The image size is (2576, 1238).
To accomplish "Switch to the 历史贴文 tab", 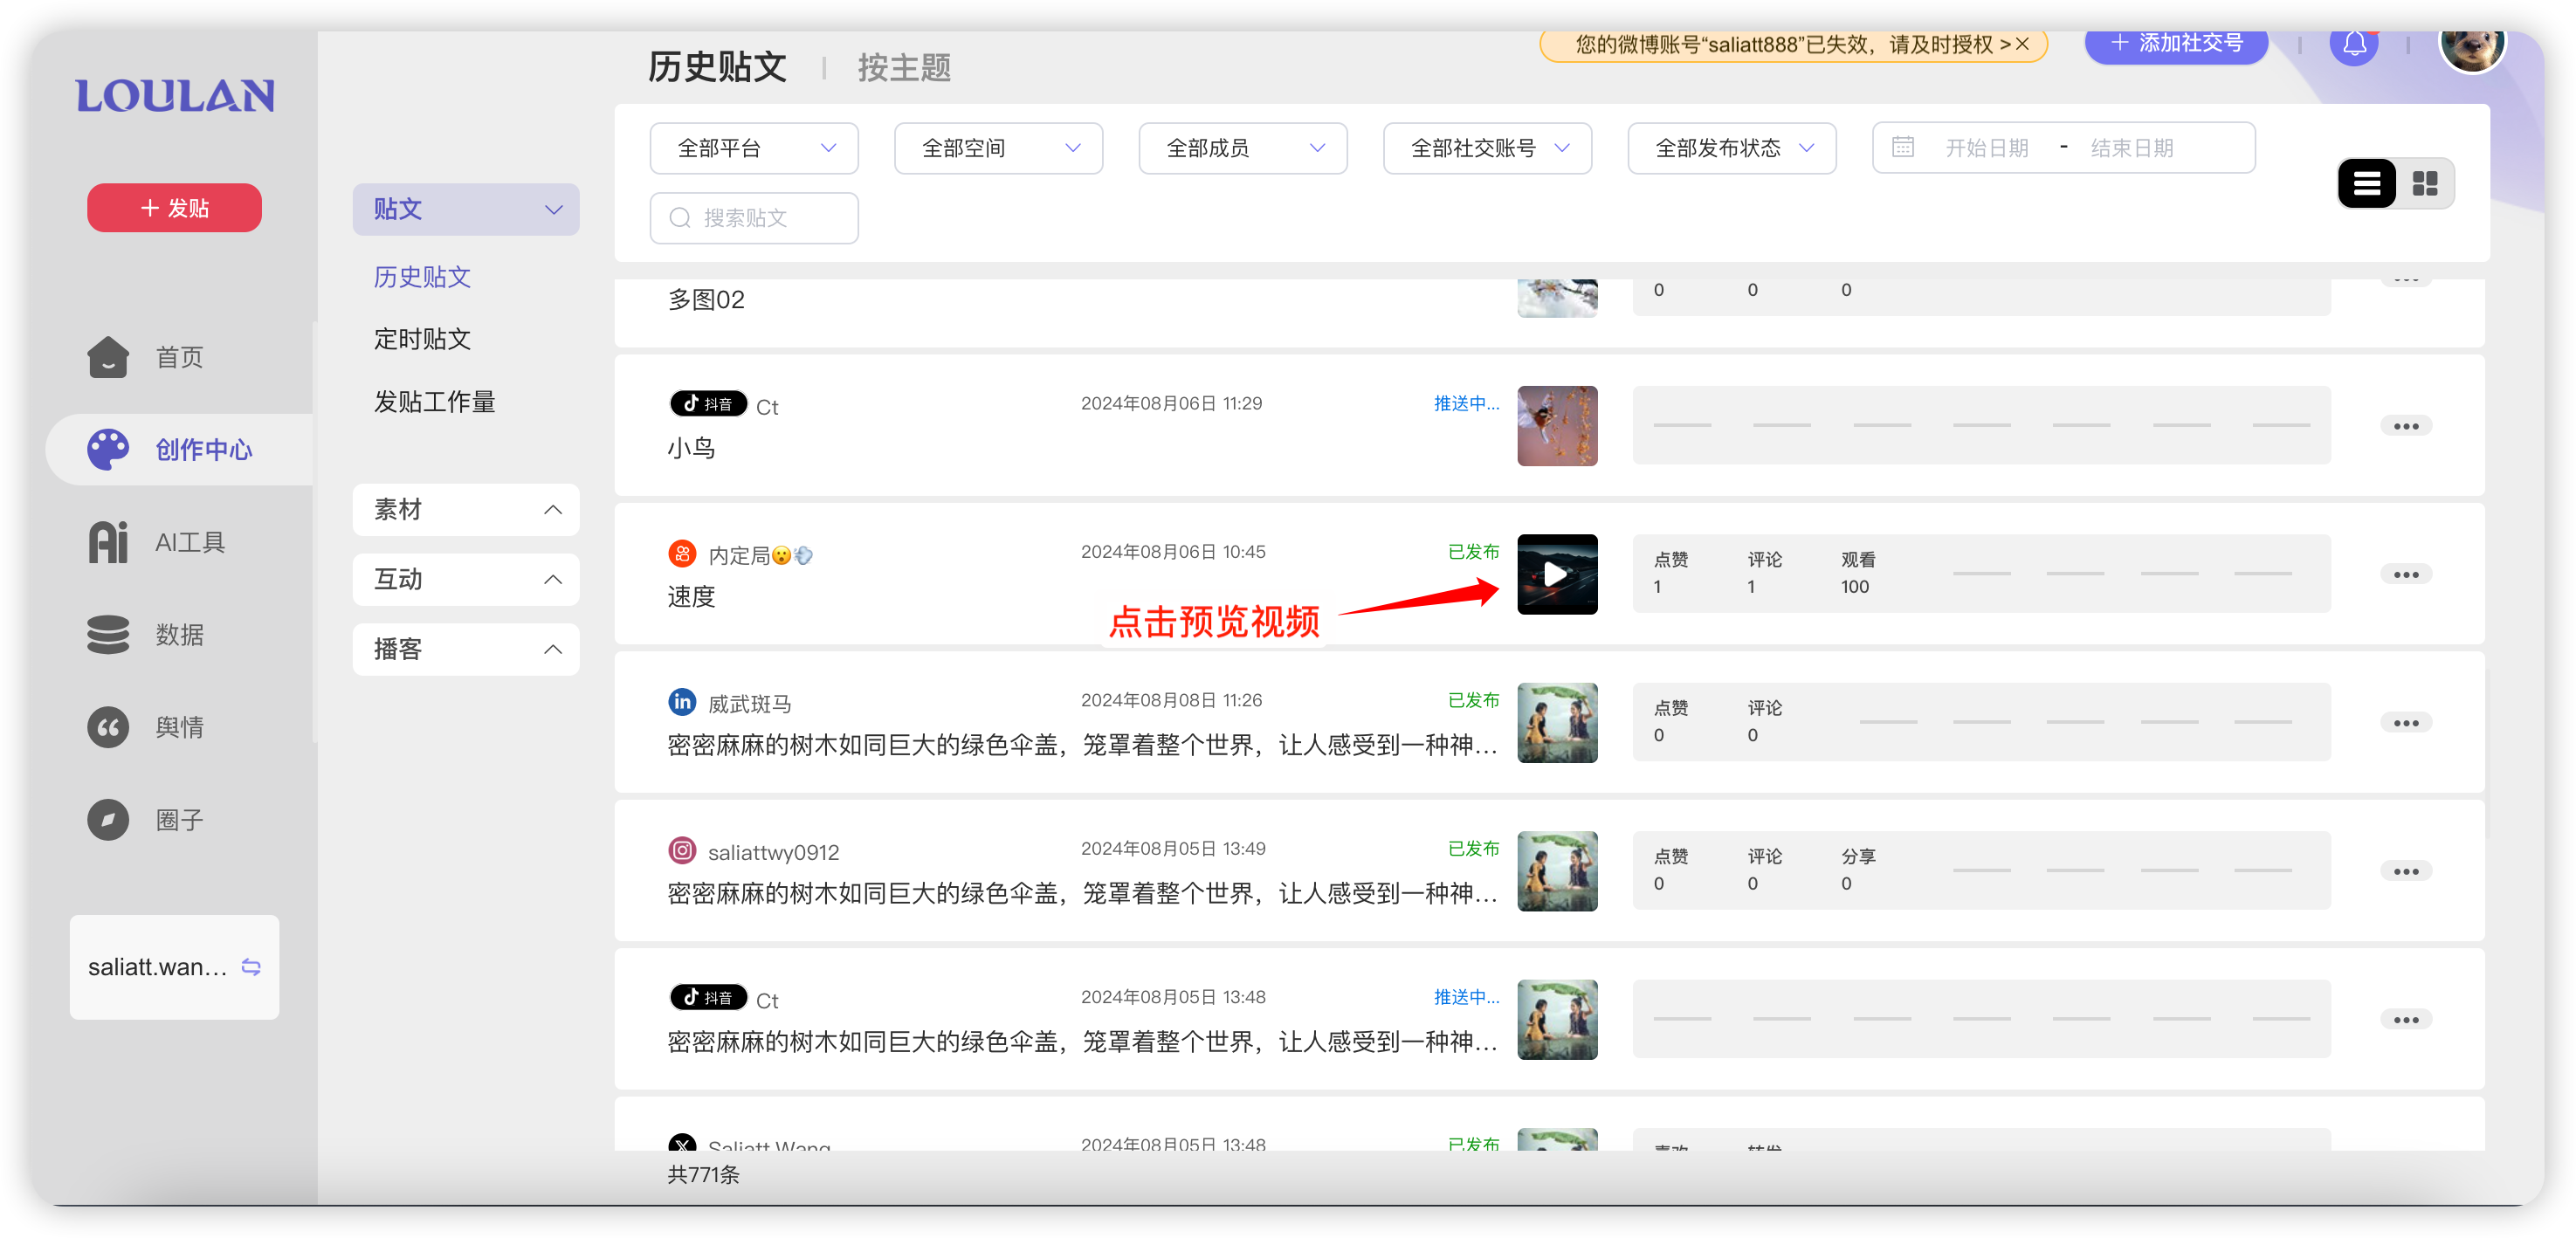I will point(717,67).
